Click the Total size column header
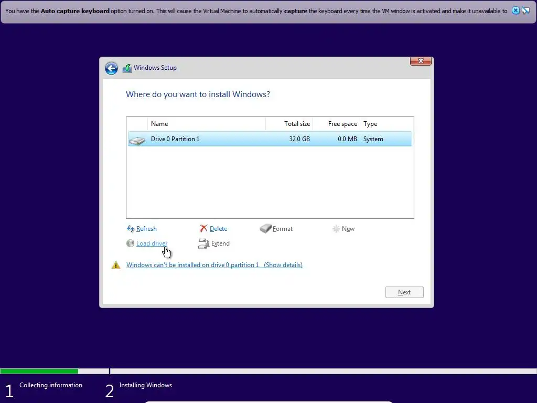The height and width of the screenshot is (403, 537). point(289,124)
